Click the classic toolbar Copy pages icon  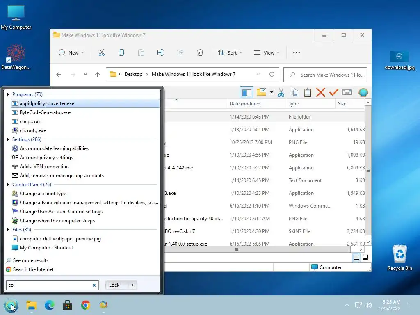(x=294, y=92)
